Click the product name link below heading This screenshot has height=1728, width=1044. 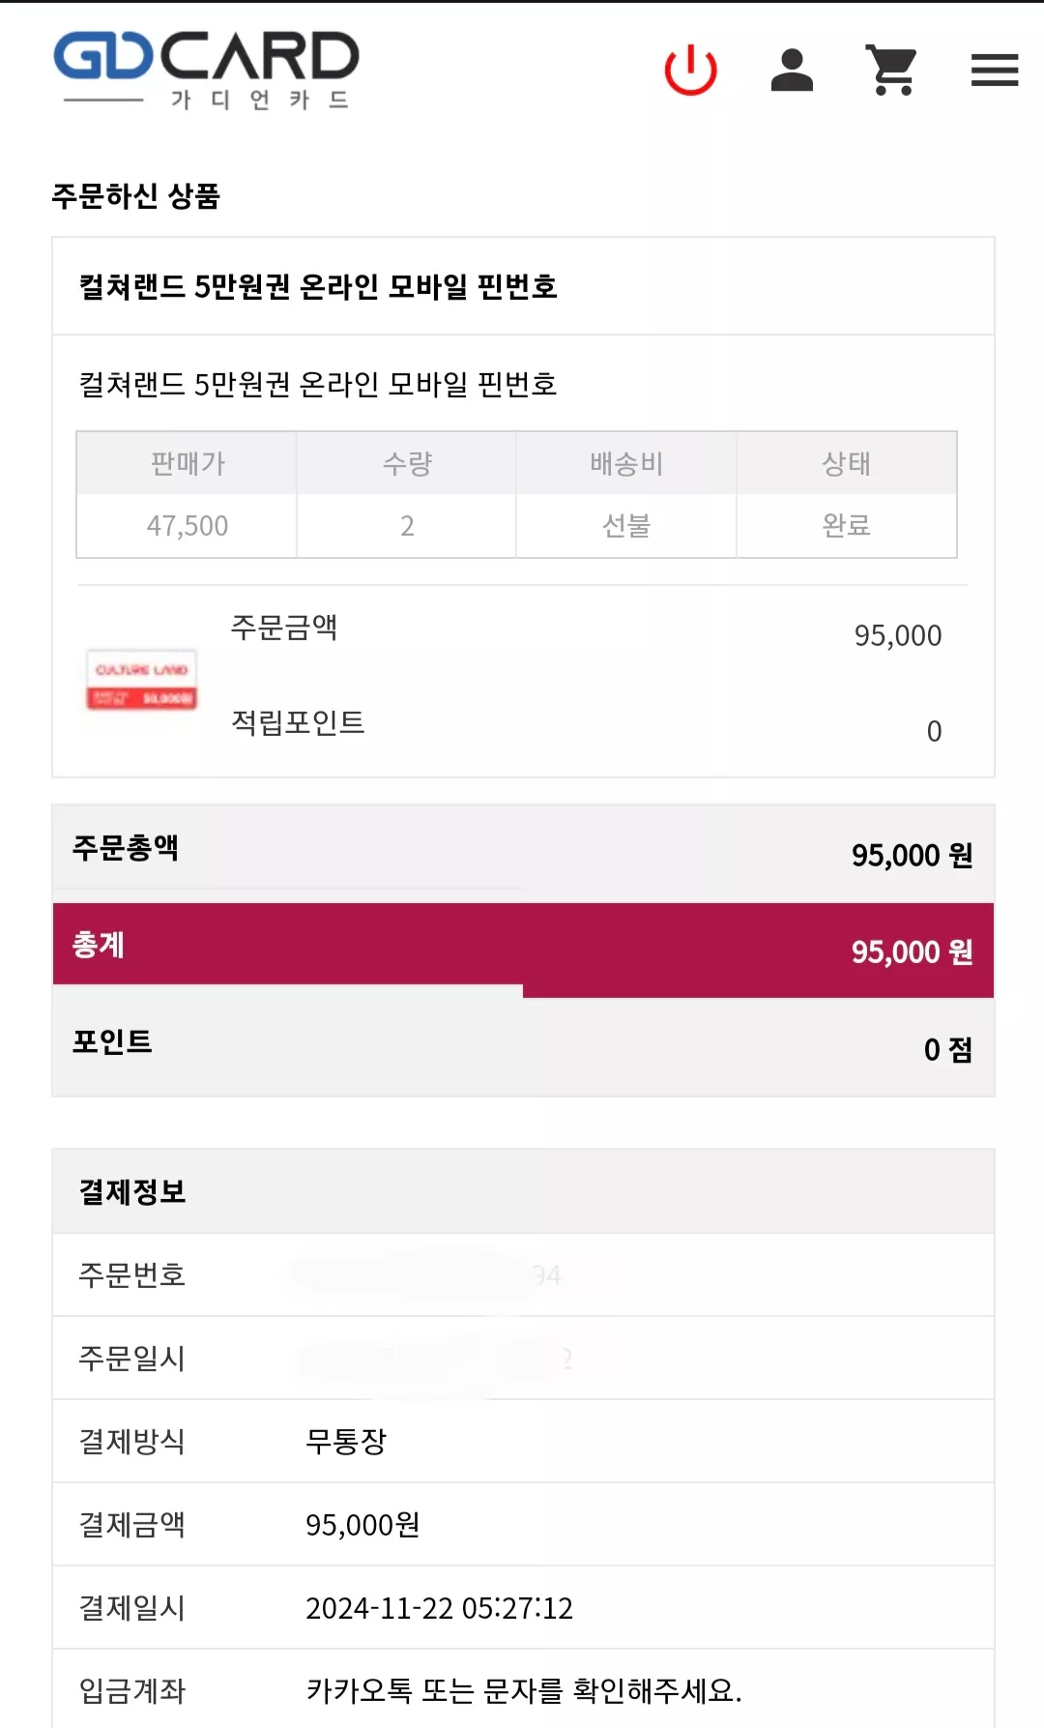tap(318, 384)
